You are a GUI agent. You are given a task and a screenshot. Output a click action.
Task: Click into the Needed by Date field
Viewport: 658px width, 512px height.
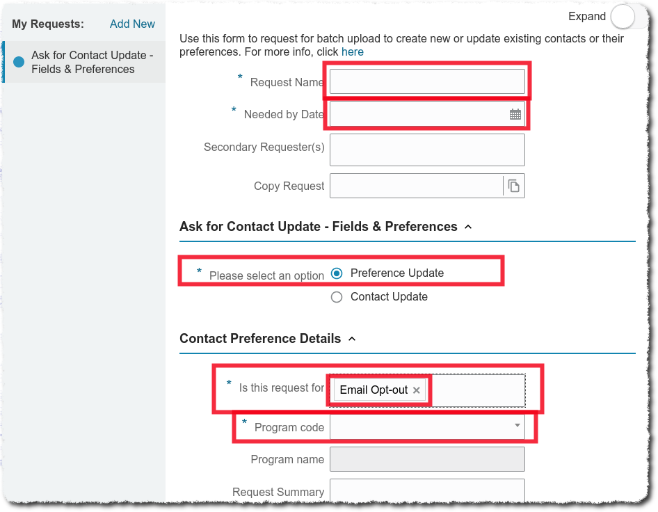pyautogui.click(x=417, y=115)
